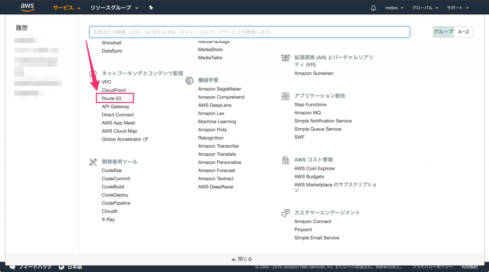Open Rekognition
The height and width of the screenshot is (272, 489).
click(211, 138)
